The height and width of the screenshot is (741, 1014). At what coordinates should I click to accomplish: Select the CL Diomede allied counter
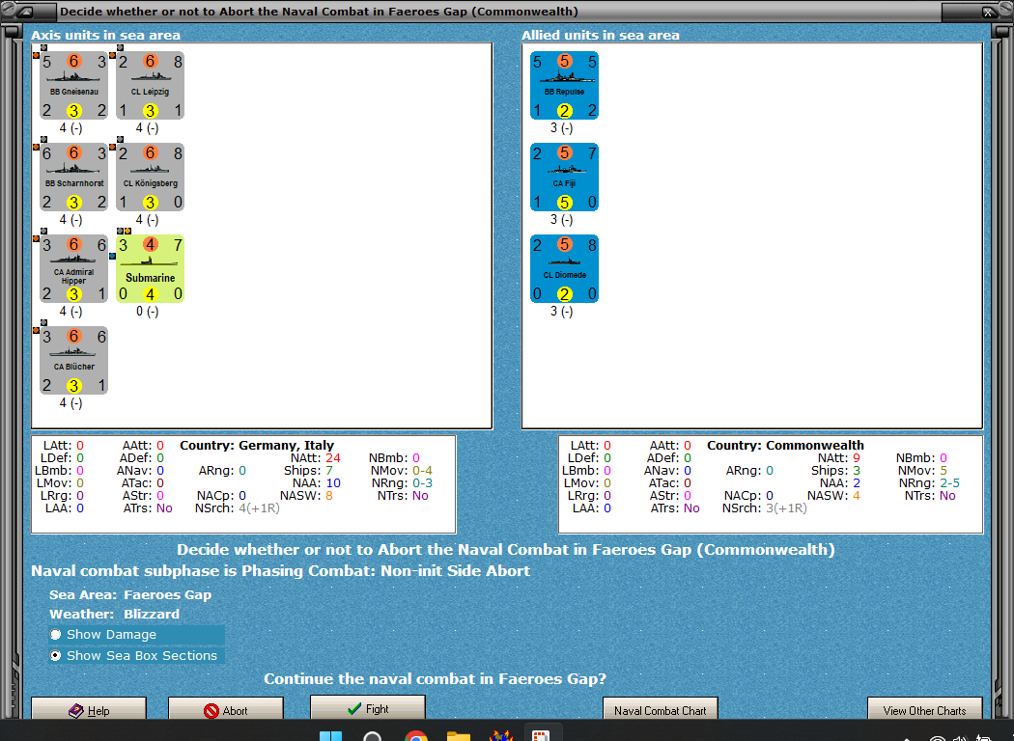(x=565, y=269)
